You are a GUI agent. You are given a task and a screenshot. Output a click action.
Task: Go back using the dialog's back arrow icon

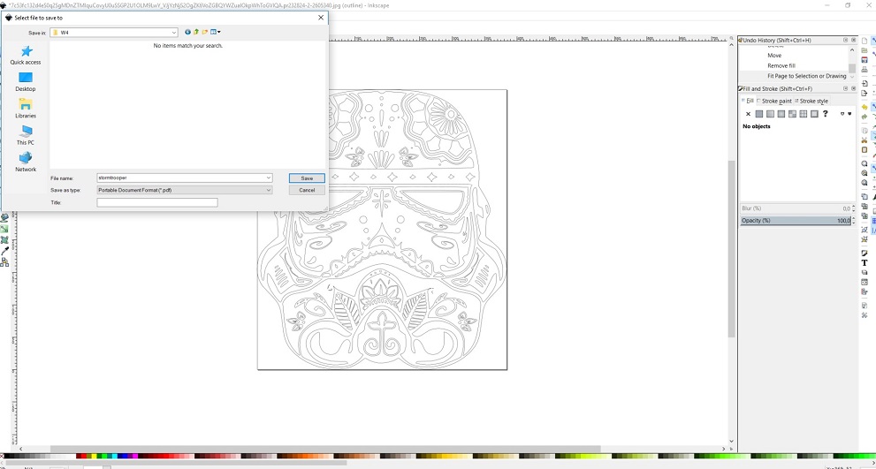[x=187, y=33]
